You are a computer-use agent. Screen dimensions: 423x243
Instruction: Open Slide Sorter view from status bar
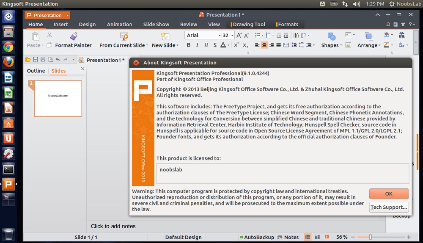(317, 237)
